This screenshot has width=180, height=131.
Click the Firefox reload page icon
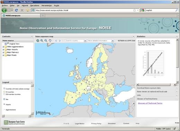click(17, 10)
